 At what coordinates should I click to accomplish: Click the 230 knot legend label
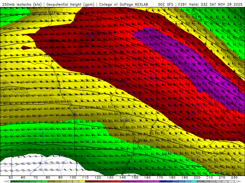click(x=234, y=178)
